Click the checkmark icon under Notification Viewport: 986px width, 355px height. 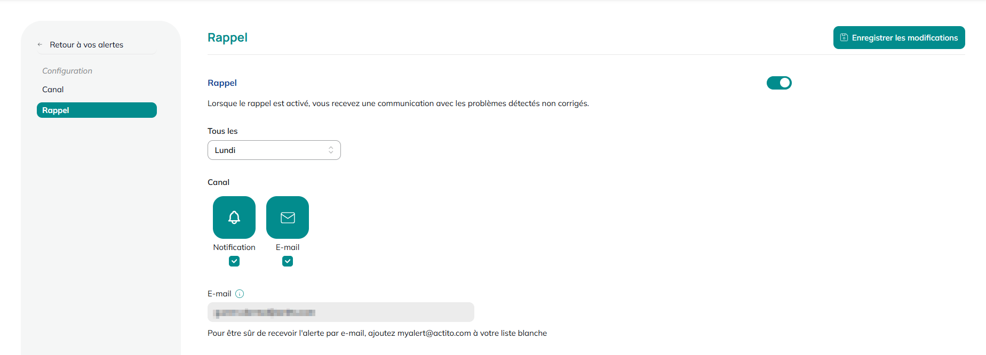point(234,261)
